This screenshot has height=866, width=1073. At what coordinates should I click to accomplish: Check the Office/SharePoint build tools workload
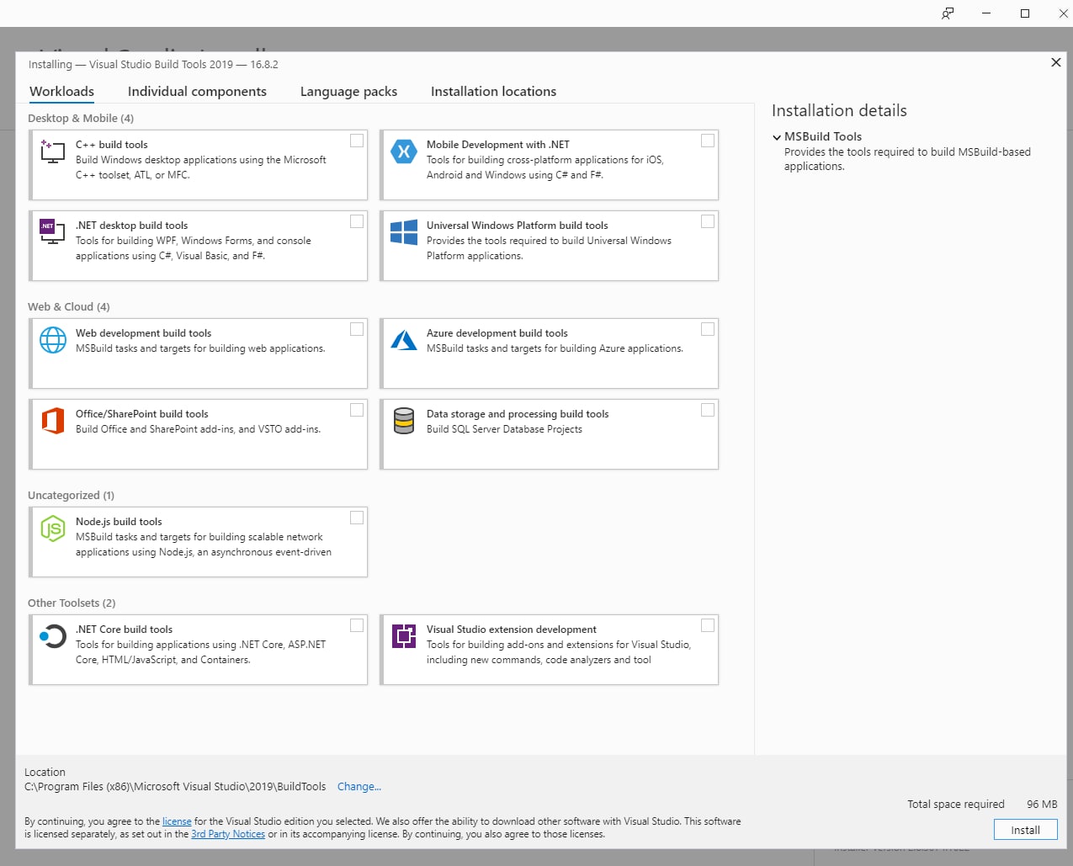[x=357, y=410]
